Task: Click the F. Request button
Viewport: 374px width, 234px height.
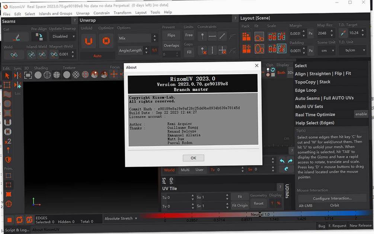Action: coord(337,226)
